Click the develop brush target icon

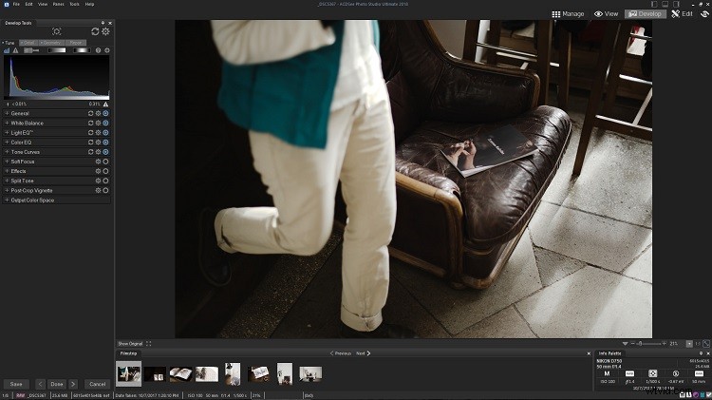pyautogui.click(x=56, y=31)
